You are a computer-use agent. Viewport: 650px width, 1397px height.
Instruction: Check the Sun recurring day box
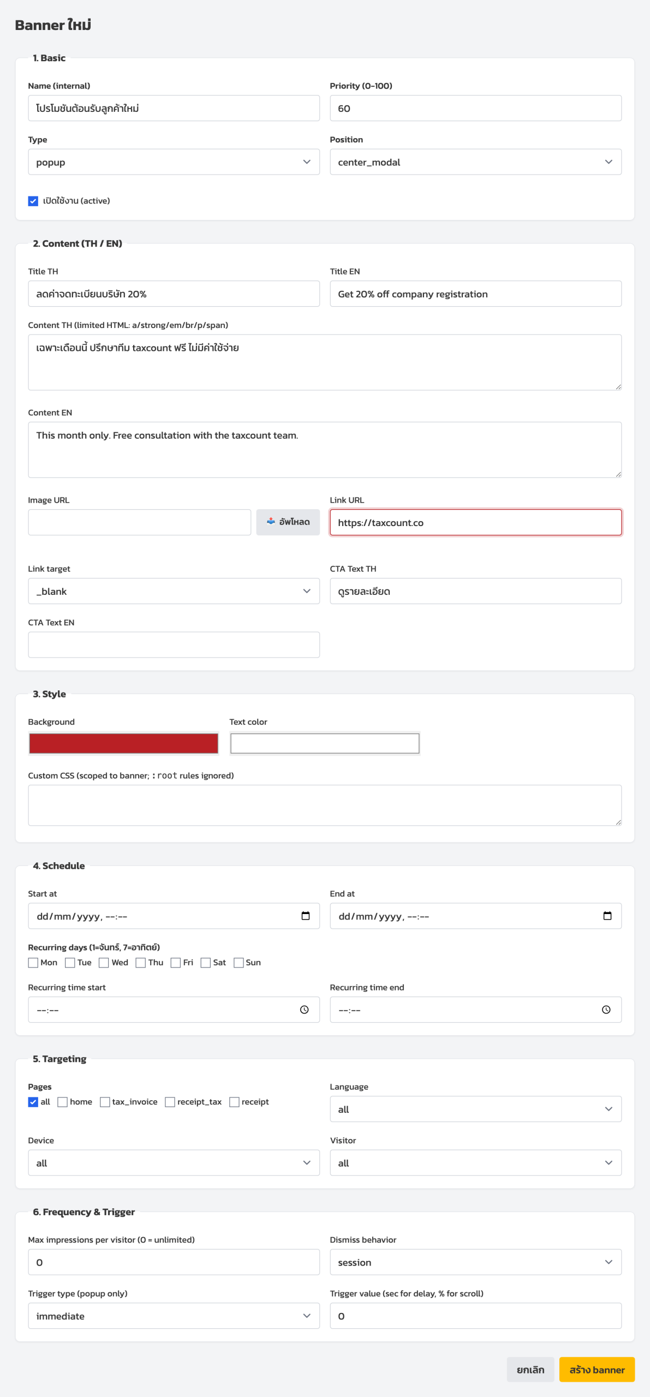[238, 963]
